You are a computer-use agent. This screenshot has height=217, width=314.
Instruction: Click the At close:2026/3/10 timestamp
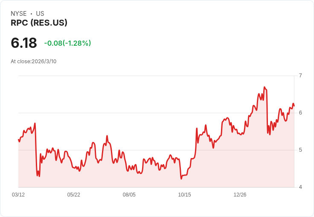(33, 62)
